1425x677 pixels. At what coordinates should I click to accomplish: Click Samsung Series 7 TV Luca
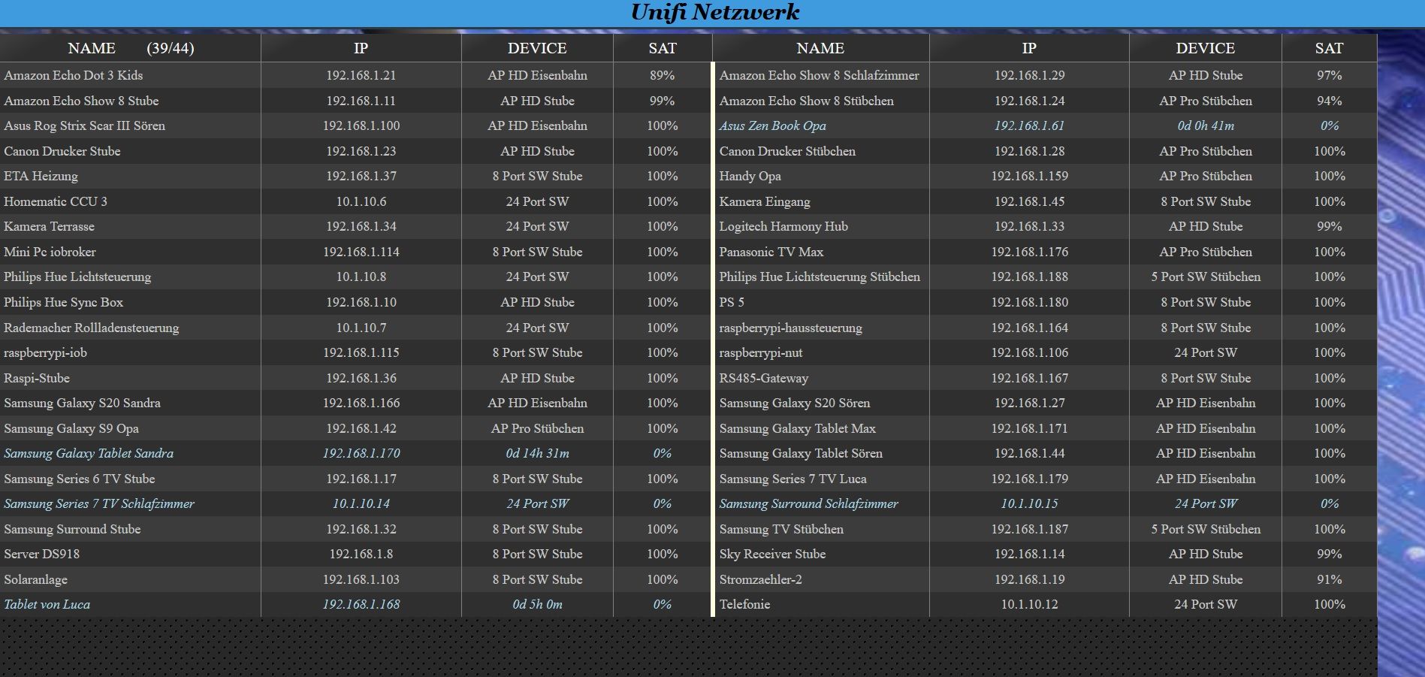[793, 479]
